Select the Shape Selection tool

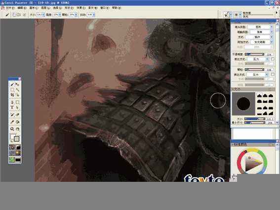tap(17, 107)
